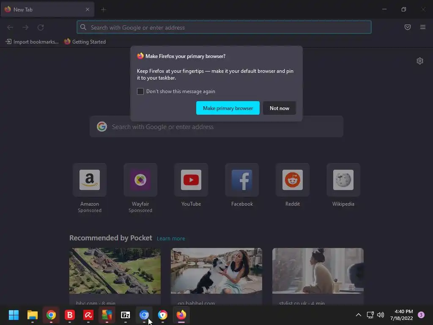
Task: Check Don't show this message again
Action: coord(140,91)
